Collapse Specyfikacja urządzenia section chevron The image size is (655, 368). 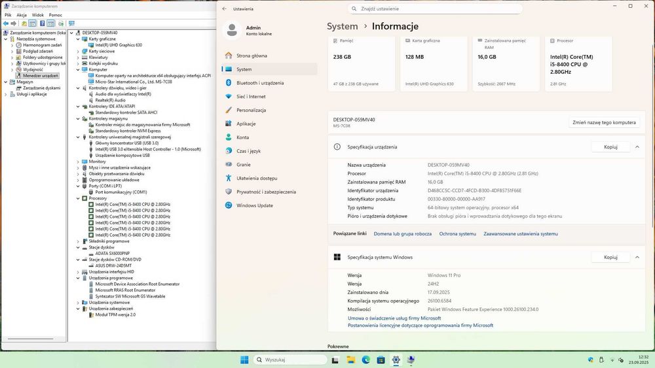tap(637, 147)
